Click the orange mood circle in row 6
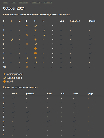This screenshot has width=104, height=138. click(x=35, y=49)
